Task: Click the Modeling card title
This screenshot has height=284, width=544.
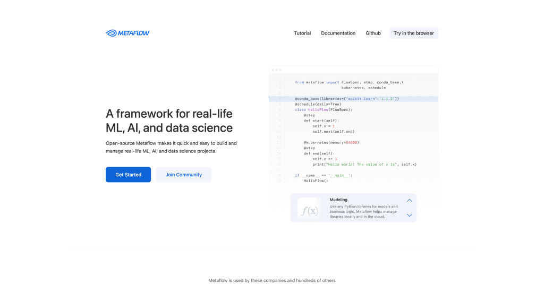Action: point(338,200)
